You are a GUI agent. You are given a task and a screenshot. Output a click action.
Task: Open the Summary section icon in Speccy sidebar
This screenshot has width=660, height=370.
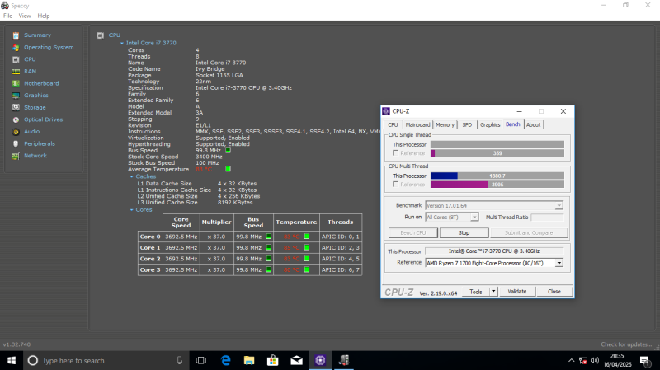coord(16,35)
